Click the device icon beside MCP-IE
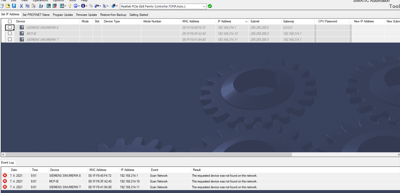Screen dimensions: 400x193 (x=22, y=33)
